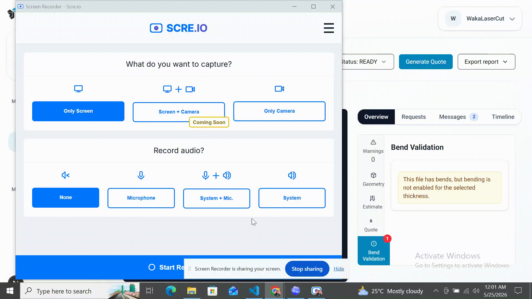The height and width of the screenshot is (299, 532).
Task: Open the Windows Start menu
Action: click(10, 291)
